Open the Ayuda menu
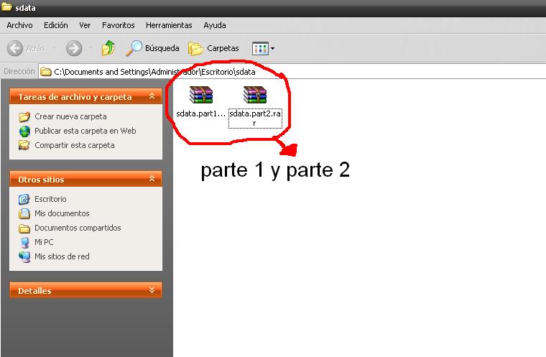The image size is (546, 357). click(215, 25)
